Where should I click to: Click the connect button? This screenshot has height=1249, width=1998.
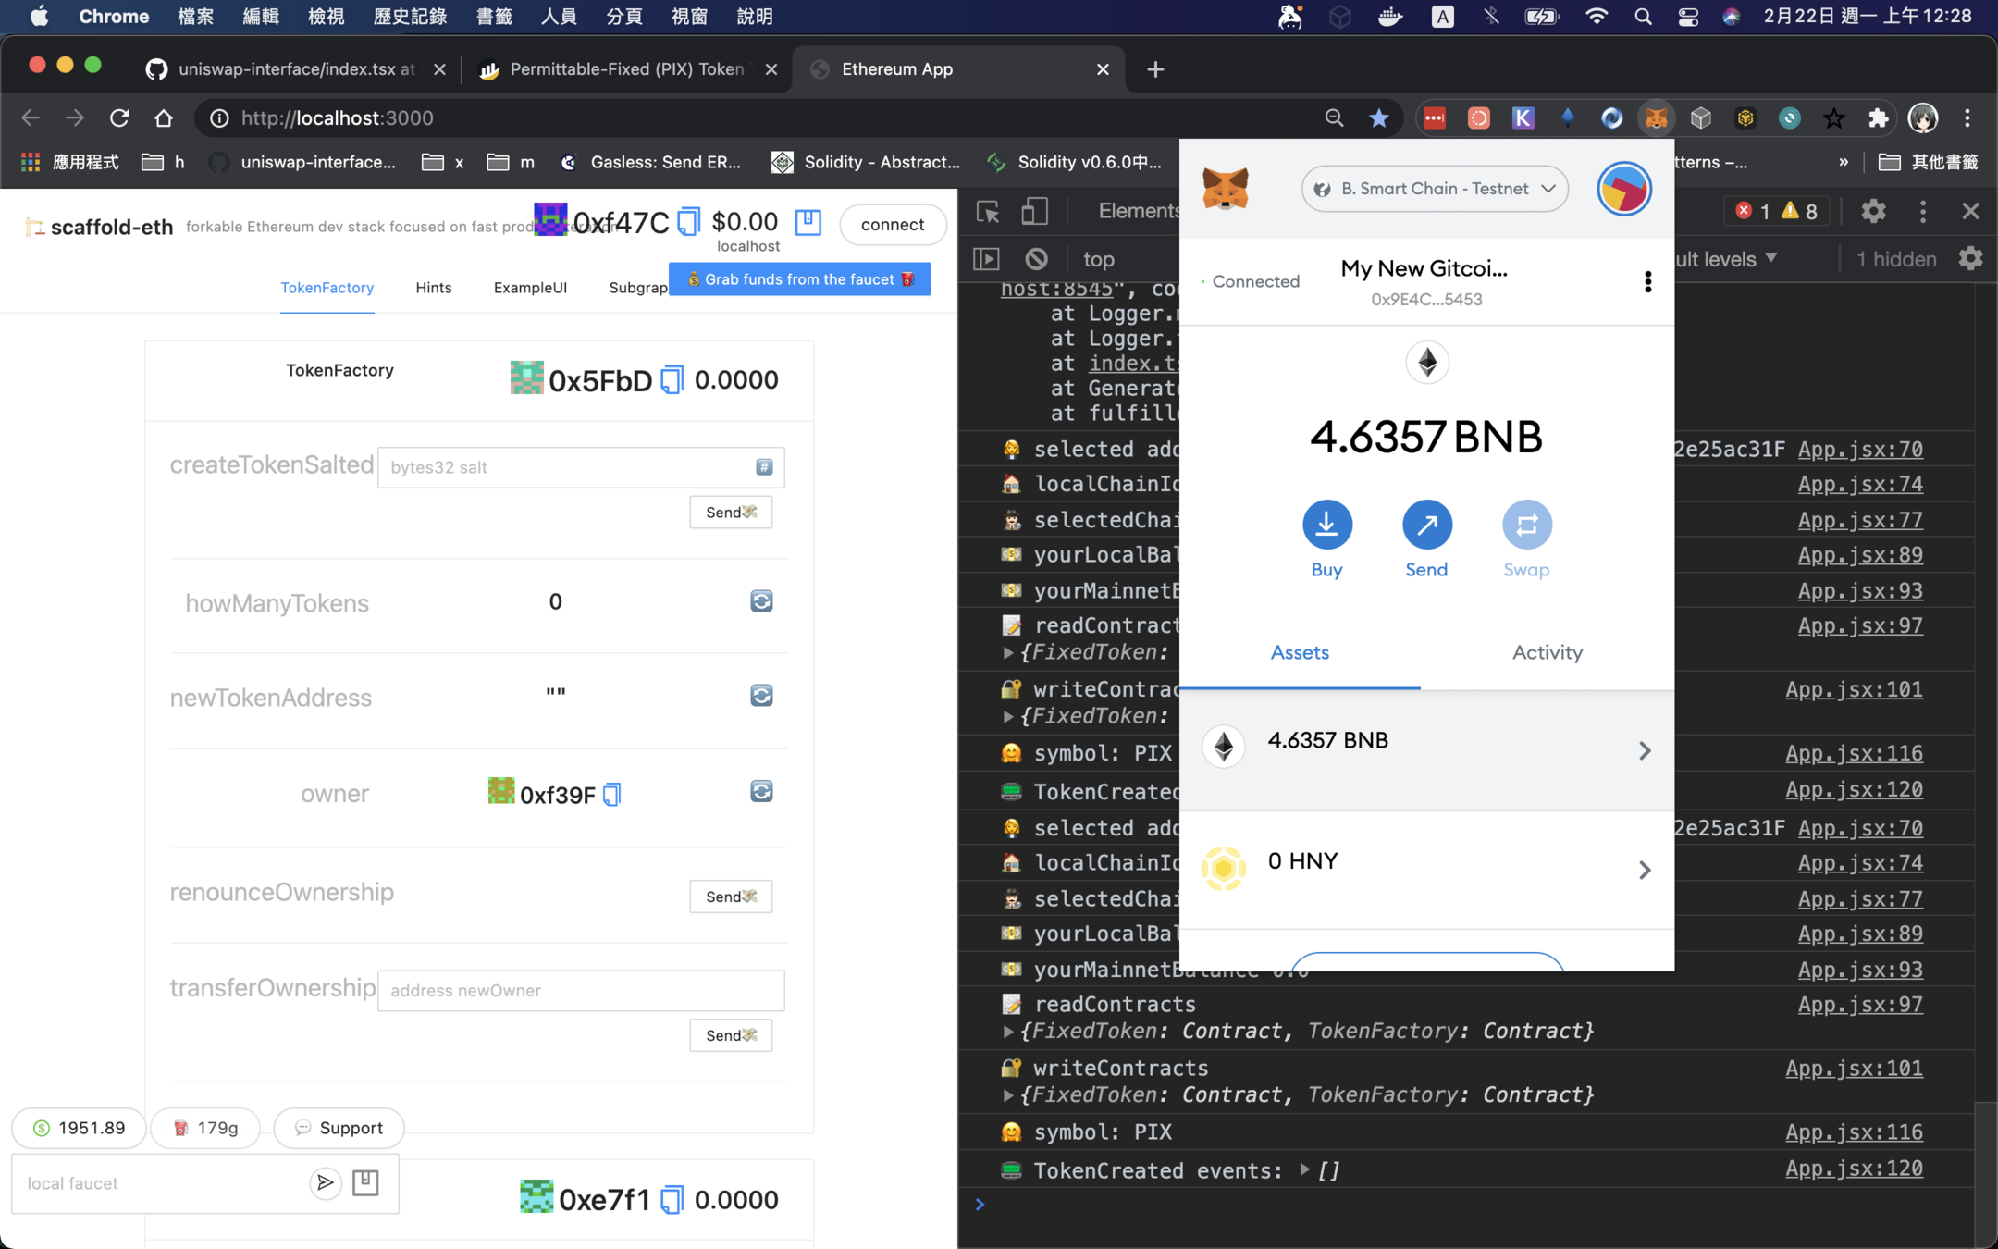(x=892, y=225)
